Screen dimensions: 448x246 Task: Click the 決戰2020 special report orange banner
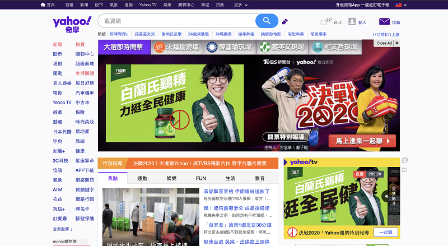point(188,163)
